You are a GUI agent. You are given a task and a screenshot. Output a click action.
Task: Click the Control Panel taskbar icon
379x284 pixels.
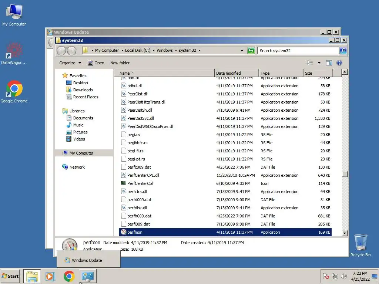pyautogui.click(x=87, y=276)
